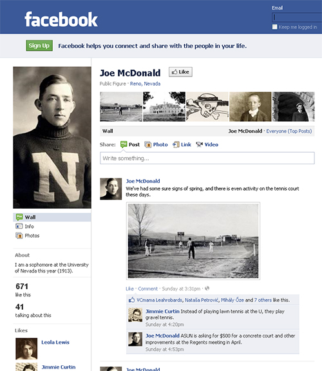Screen dimensions: 322x371
Task: Open the Photos icon in left sidebar
Action: [x=19, y=236]
